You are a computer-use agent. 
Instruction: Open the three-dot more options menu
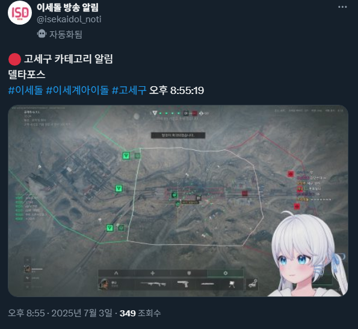pyautogui.click(x=342, y=7)
